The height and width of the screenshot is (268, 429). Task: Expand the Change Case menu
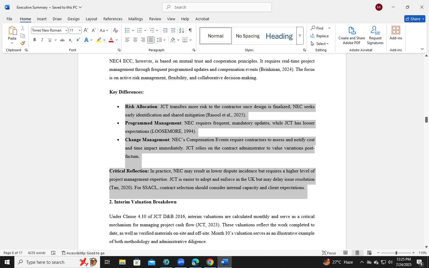tap(104, 30)
